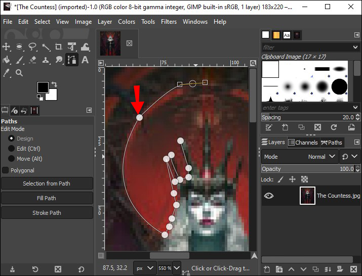
Task: Open the Filters menu
Action: [169, 22]
